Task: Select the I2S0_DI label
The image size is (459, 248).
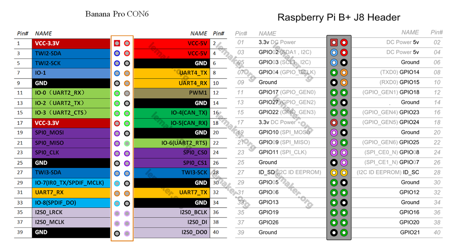Action: click(x=198, y=222)
